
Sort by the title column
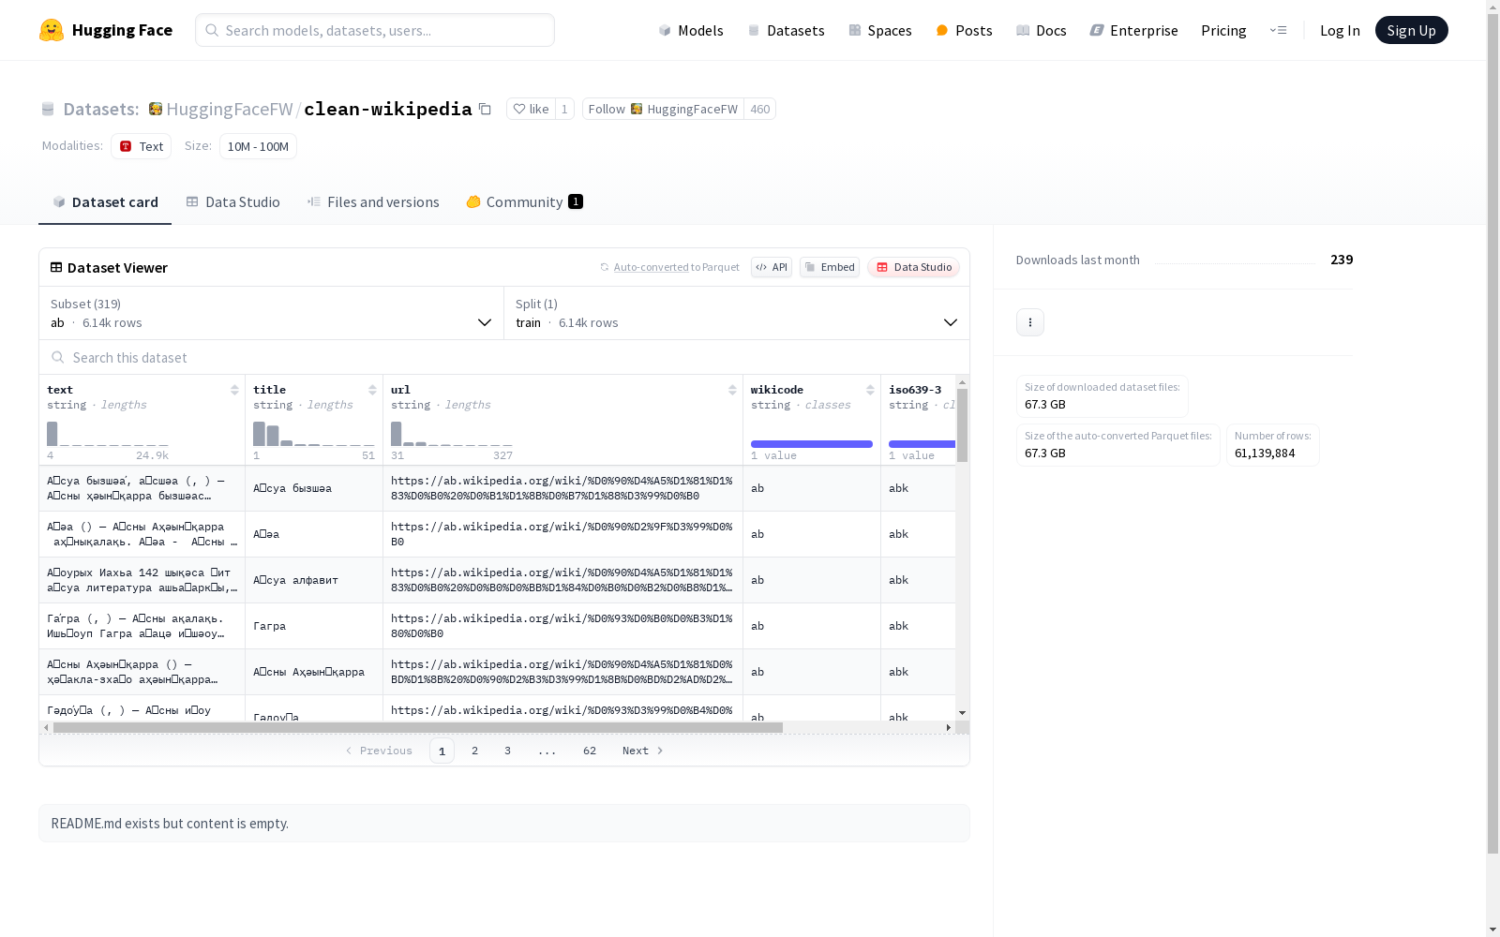(372, 390)
